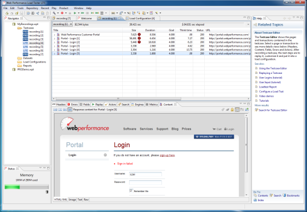Click the Cart icon in web page header

click(214, 129)
